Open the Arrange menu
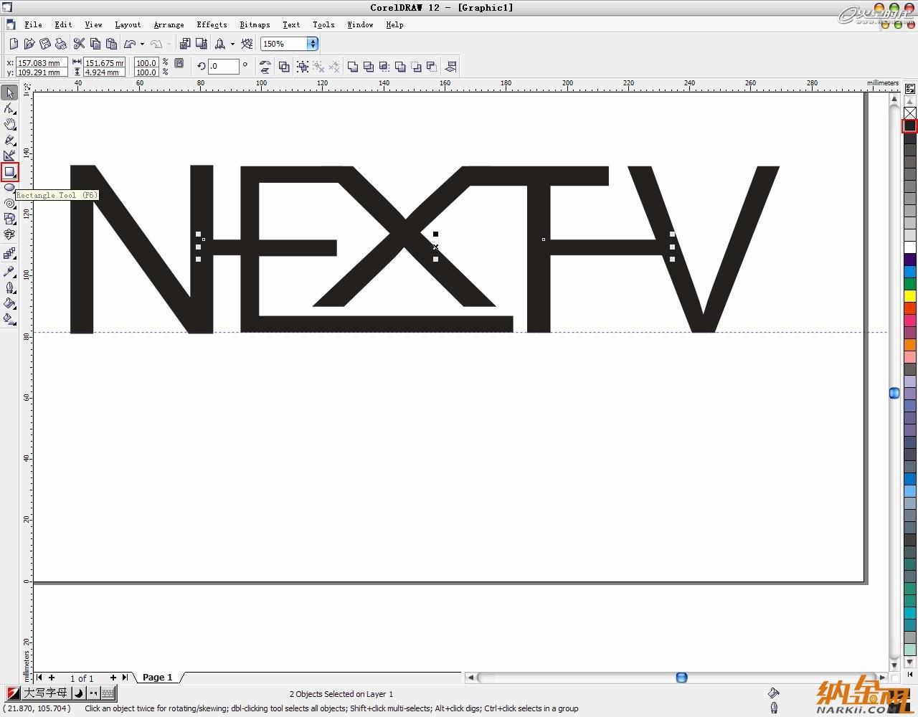This screenshot has height=717, width=918. (x=169, y=24)
